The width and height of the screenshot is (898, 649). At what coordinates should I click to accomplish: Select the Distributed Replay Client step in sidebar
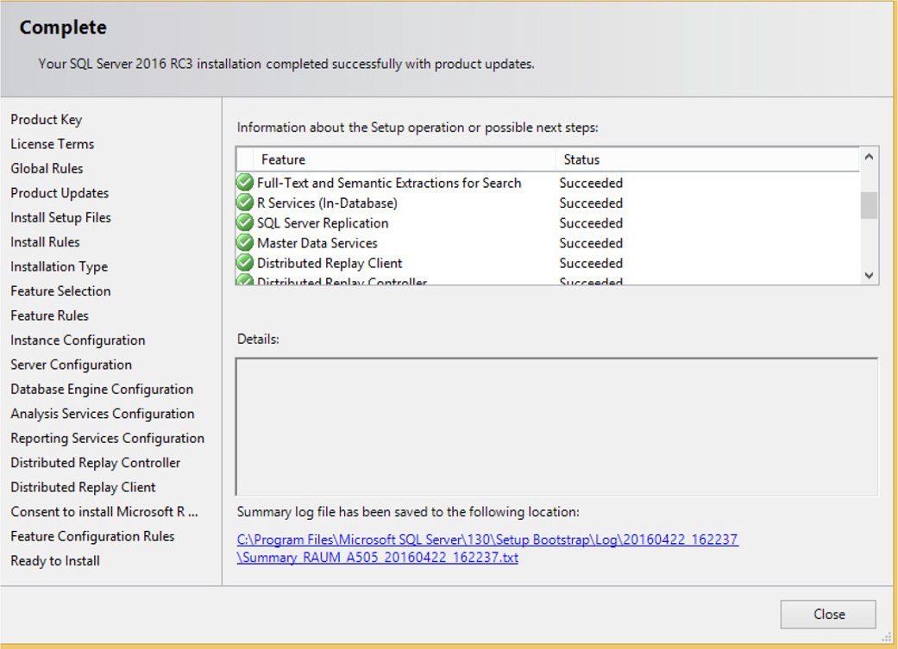click(83, 488)
